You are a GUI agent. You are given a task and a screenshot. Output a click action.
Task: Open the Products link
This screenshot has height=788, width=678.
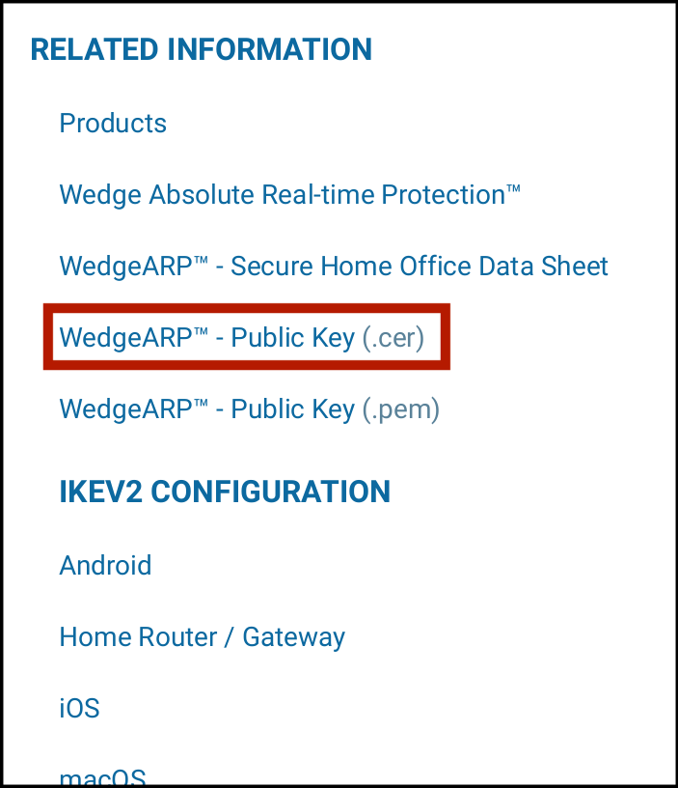113,124
